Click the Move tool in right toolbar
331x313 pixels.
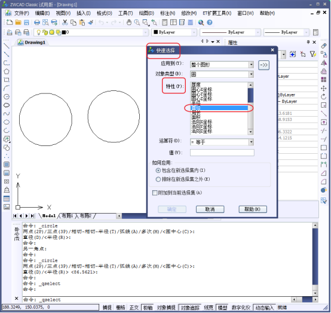tap(324, 88)
